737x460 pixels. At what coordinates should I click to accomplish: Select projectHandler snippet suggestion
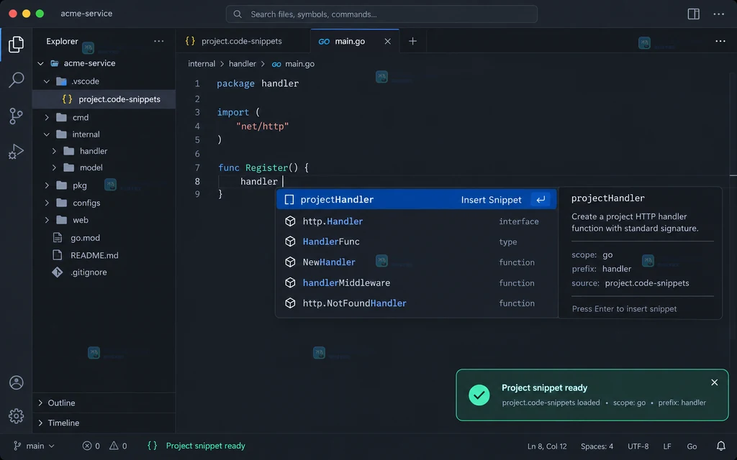click(417, 200)
